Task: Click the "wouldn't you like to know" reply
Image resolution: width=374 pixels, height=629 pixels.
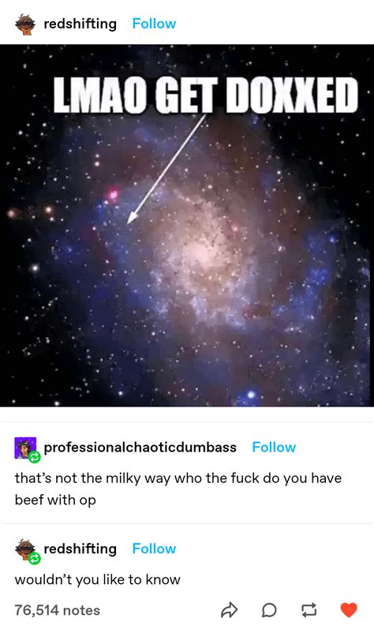Action: click(97, 579)
